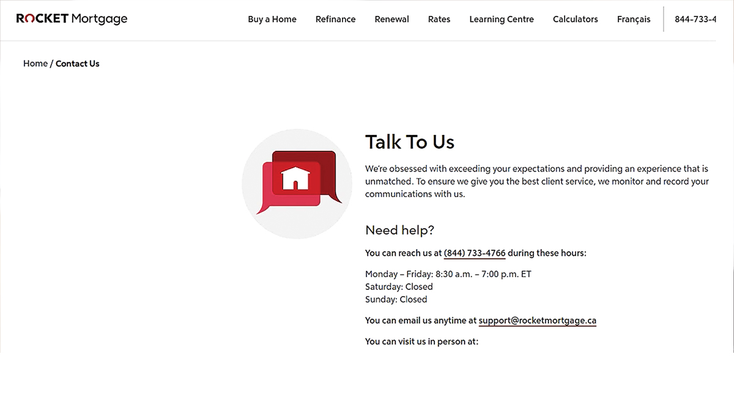Click the header phone number 844-733-4
The width and height of the screenshot is (734, 412).
pos(695,20)
